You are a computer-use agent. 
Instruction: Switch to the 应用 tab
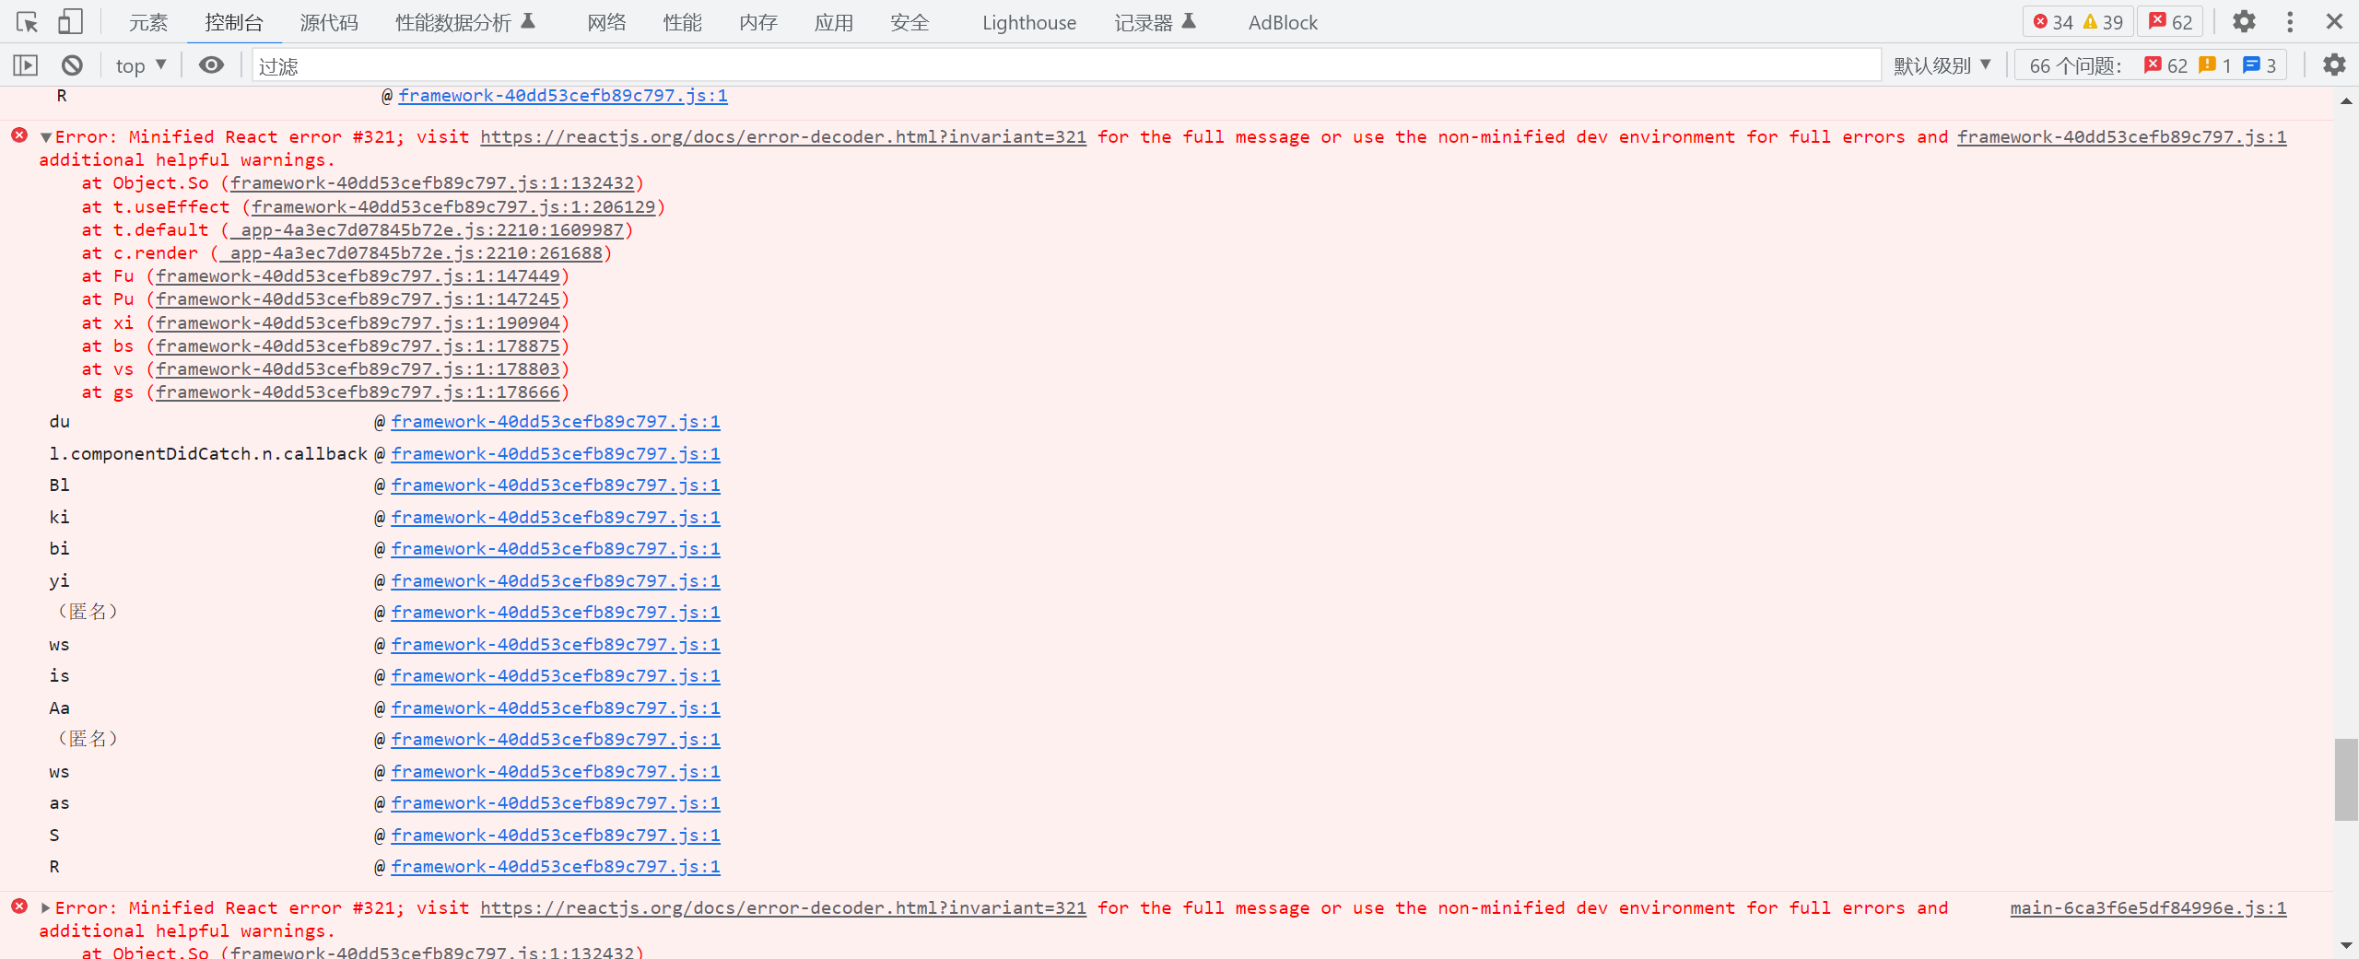coord(834,23)
